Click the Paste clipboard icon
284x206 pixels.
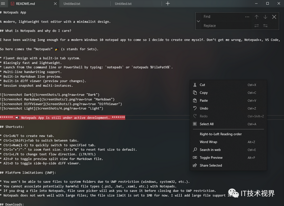195,100
